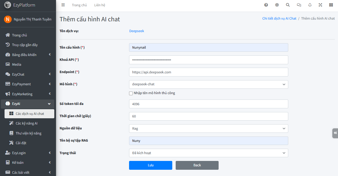
Task: Click the EzyAI brain icon
Action: (x=8, y=103)
